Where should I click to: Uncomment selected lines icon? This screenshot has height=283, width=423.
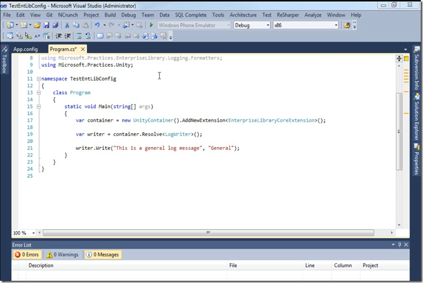click(88, 36)
